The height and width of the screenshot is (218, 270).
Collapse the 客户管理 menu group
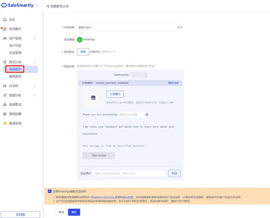[35, 38]
